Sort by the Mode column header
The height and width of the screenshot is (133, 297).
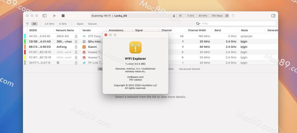tap(244, 30)
